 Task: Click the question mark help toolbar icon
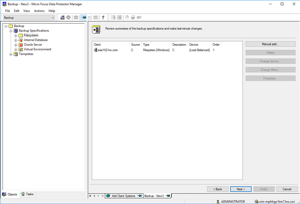pos(103,17)
